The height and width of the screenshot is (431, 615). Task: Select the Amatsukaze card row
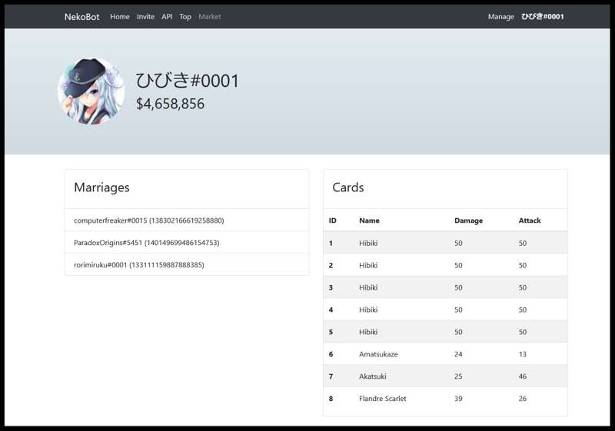(x=444, y=354)
